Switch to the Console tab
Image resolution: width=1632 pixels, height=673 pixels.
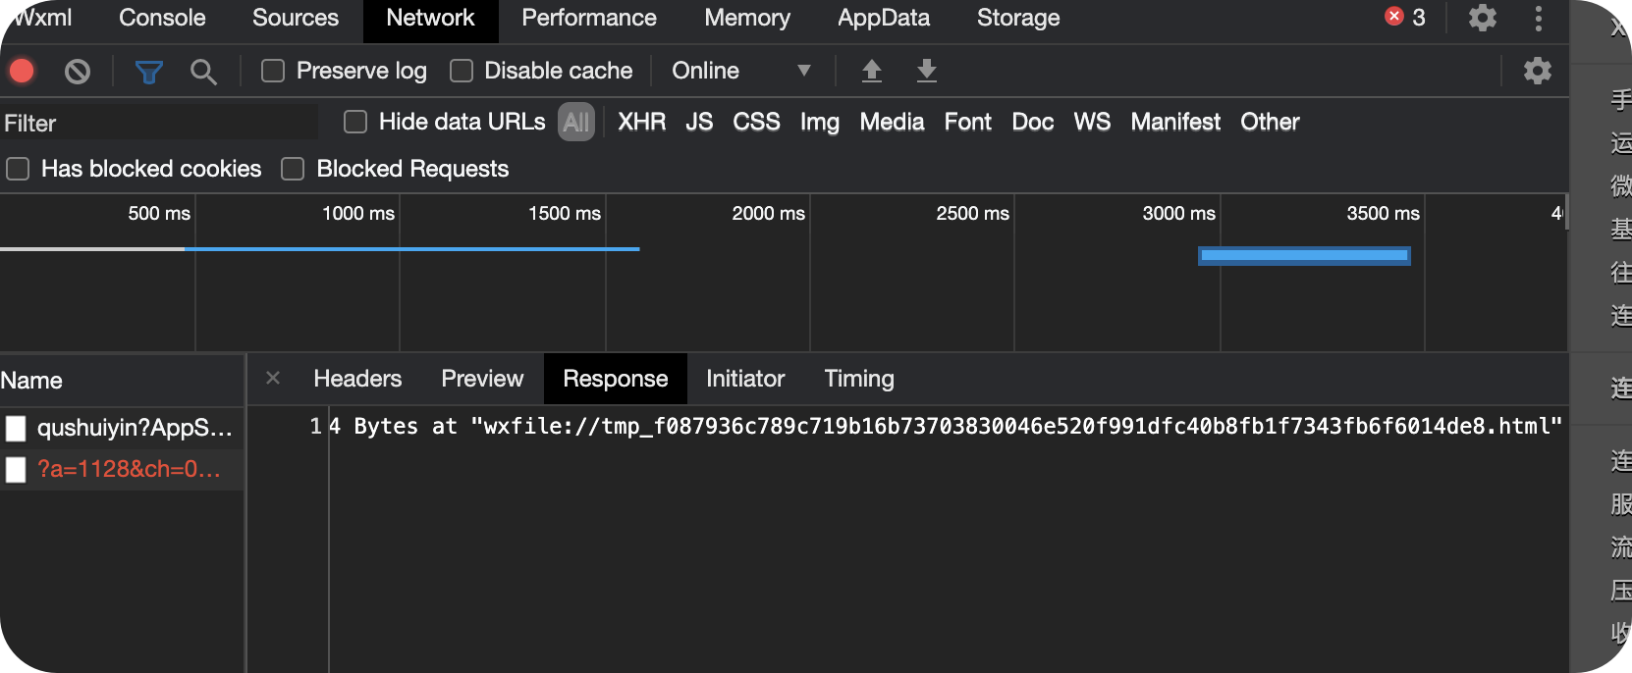pyautogui.click(x=162, y=18)
